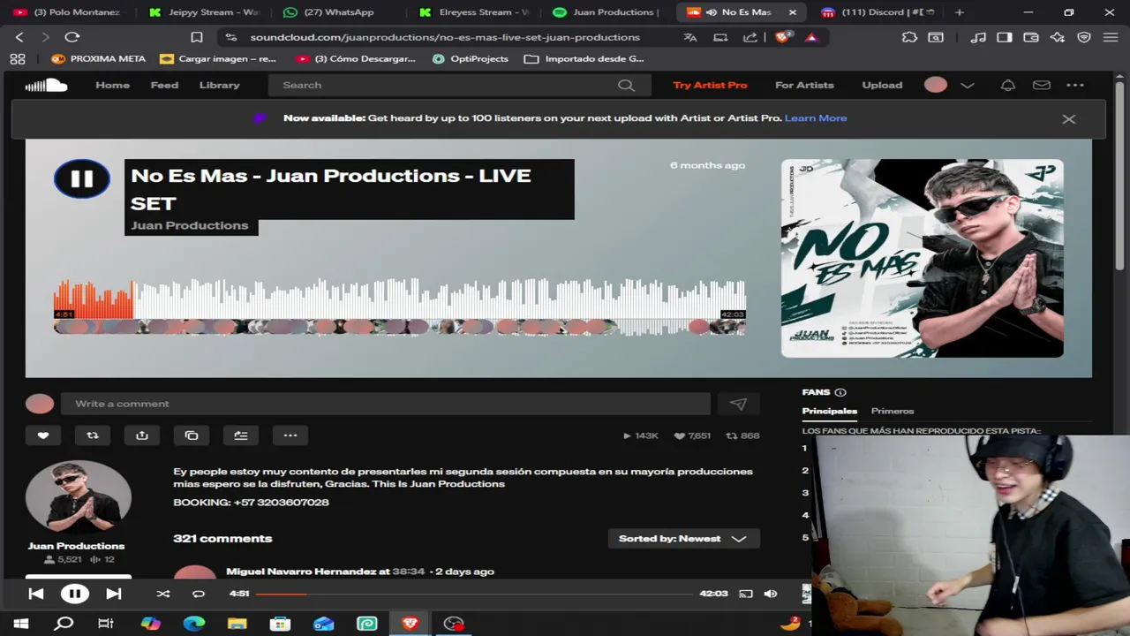Open cast to device icon in player
The height and width of the screenshot is (636, 1130).
point(746,594)
